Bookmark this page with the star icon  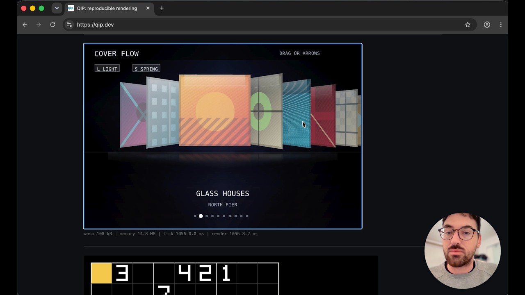point(468,25)
